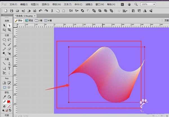Select the Subselection tool (white arrow)
Viewport: 169px width, 117px height.
[9, 25]
